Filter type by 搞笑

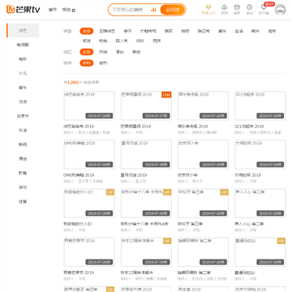coord(169,31)
